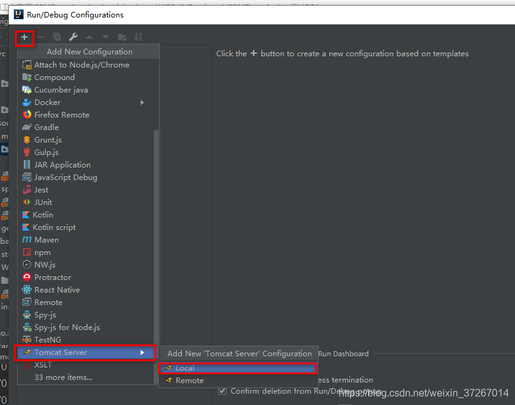The width and height of the screenshot is (515, 405).
Task: Toggle Confirm deletion from Run/Debug checkbox
Action: tap(222, 391)
